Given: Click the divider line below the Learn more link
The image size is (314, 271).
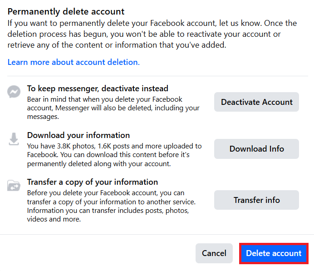Looking at the screenshot, I should [x=157, y=76].
